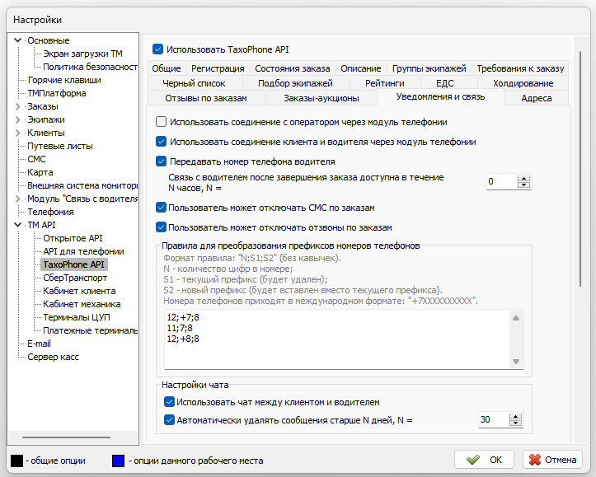Click inside the prefix rules text area
Screen dimensions: 596x477
[337, 339]
